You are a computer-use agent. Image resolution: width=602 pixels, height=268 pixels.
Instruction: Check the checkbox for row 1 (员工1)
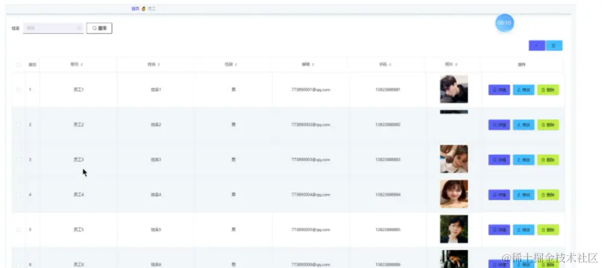coord(18,90)
